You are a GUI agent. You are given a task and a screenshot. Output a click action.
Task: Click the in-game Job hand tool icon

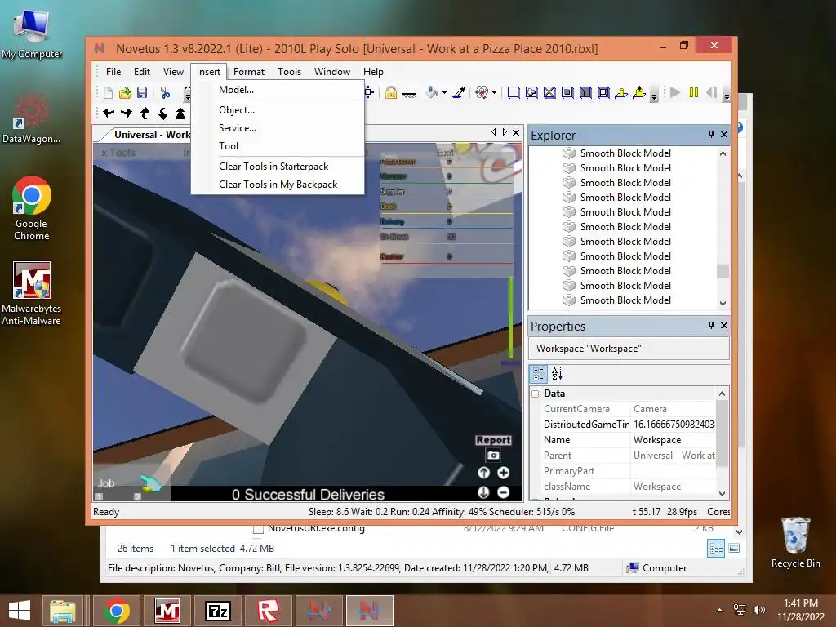(151, 483)
